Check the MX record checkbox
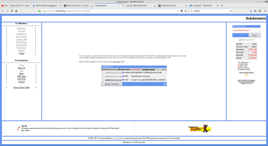 (x=103, y=76)
